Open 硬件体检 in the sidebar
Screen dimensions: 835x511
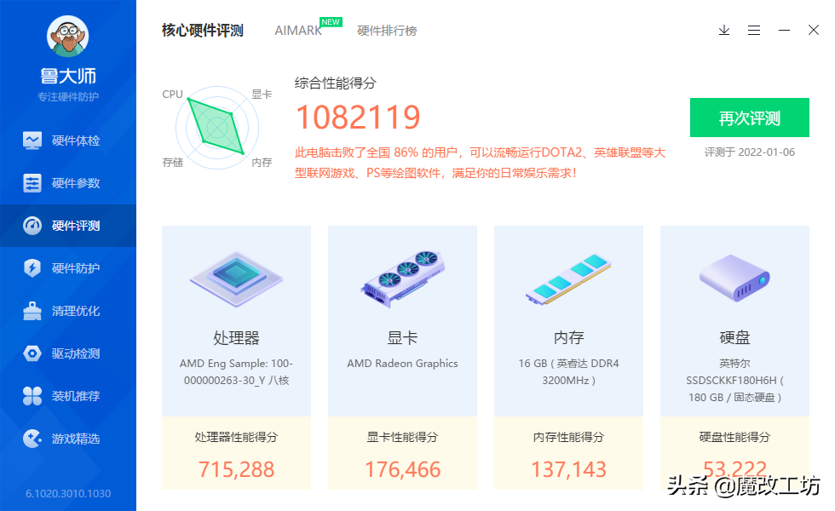[68, 141]
